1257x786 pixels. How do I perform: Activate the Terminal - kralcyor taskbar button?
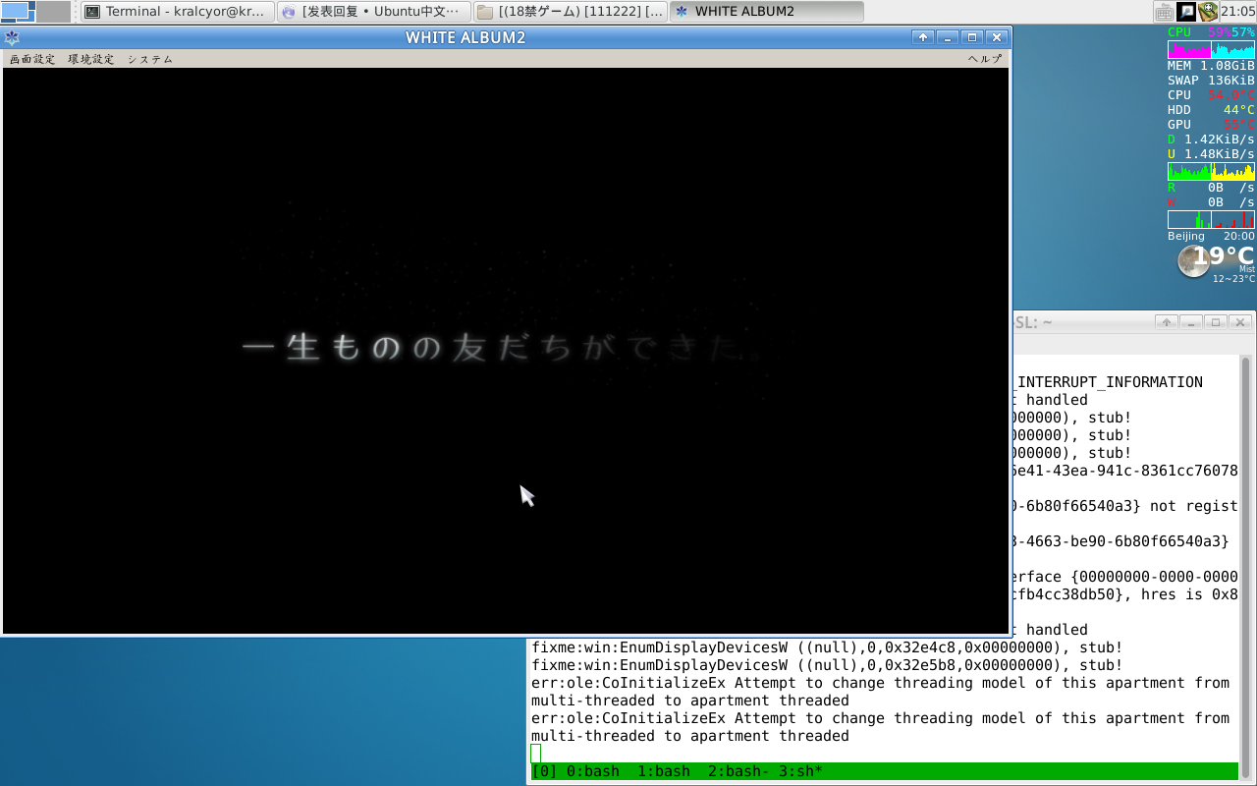176,12
